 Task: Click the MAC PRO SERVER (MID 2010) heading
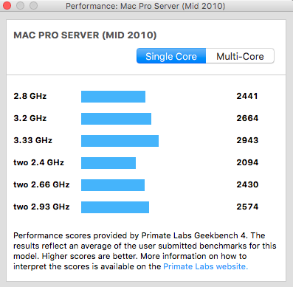tap(85, 35)
